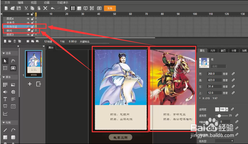
Task: Insert chart with graph icon
Action: point(5,113)
